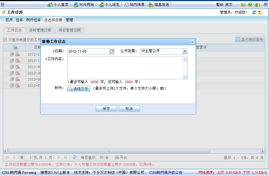Collapse the left panel arrow at top-left
The width and height of the screenshot is (269, 176).
[3, 4]
